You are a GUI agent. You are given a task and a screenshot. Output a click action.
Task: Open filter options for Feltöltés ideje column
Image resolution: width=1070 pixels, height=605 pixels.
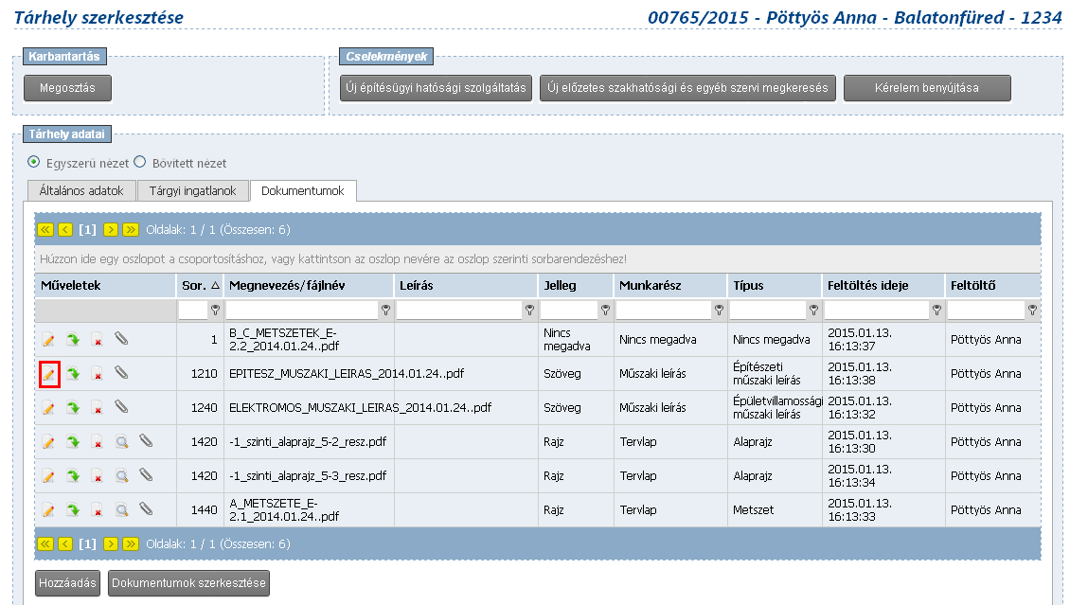(x=936, y=311)
